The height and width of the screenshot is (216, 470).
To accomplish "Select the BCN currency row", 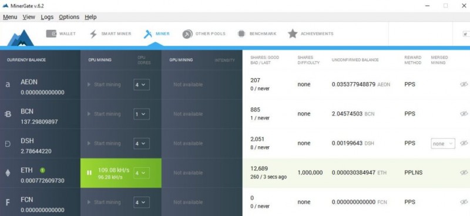I will pyautogui.click(x=40, y=114).
